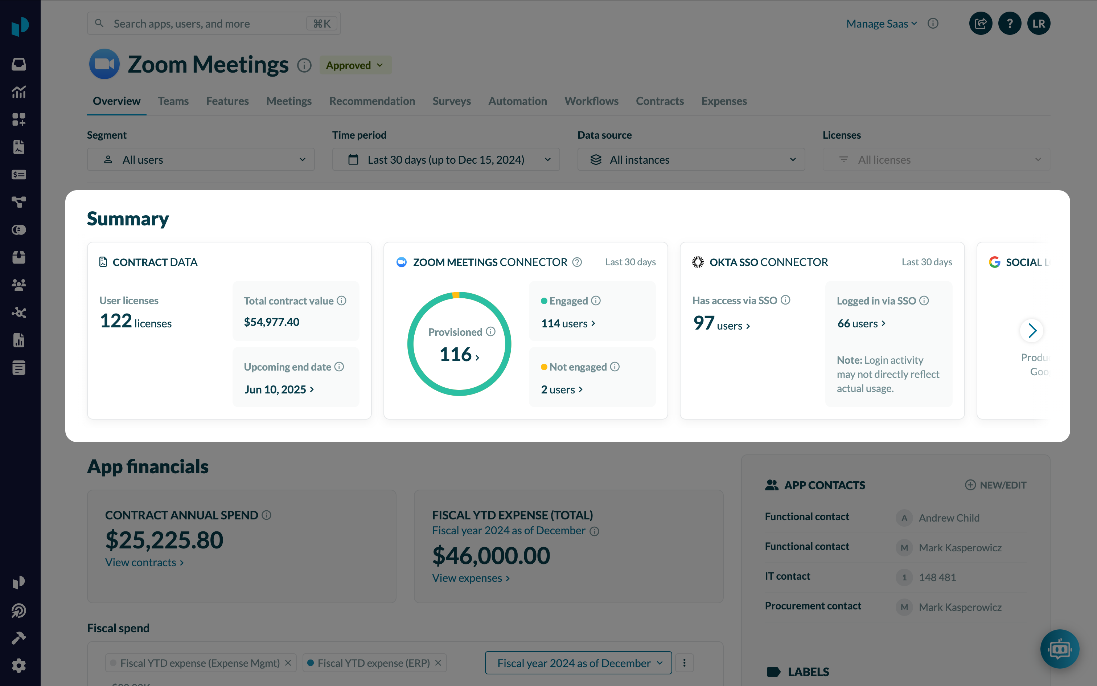The image size is (1097, 686).
Task: Click the three-dot menu beside fiscal year
Action: 684,663
